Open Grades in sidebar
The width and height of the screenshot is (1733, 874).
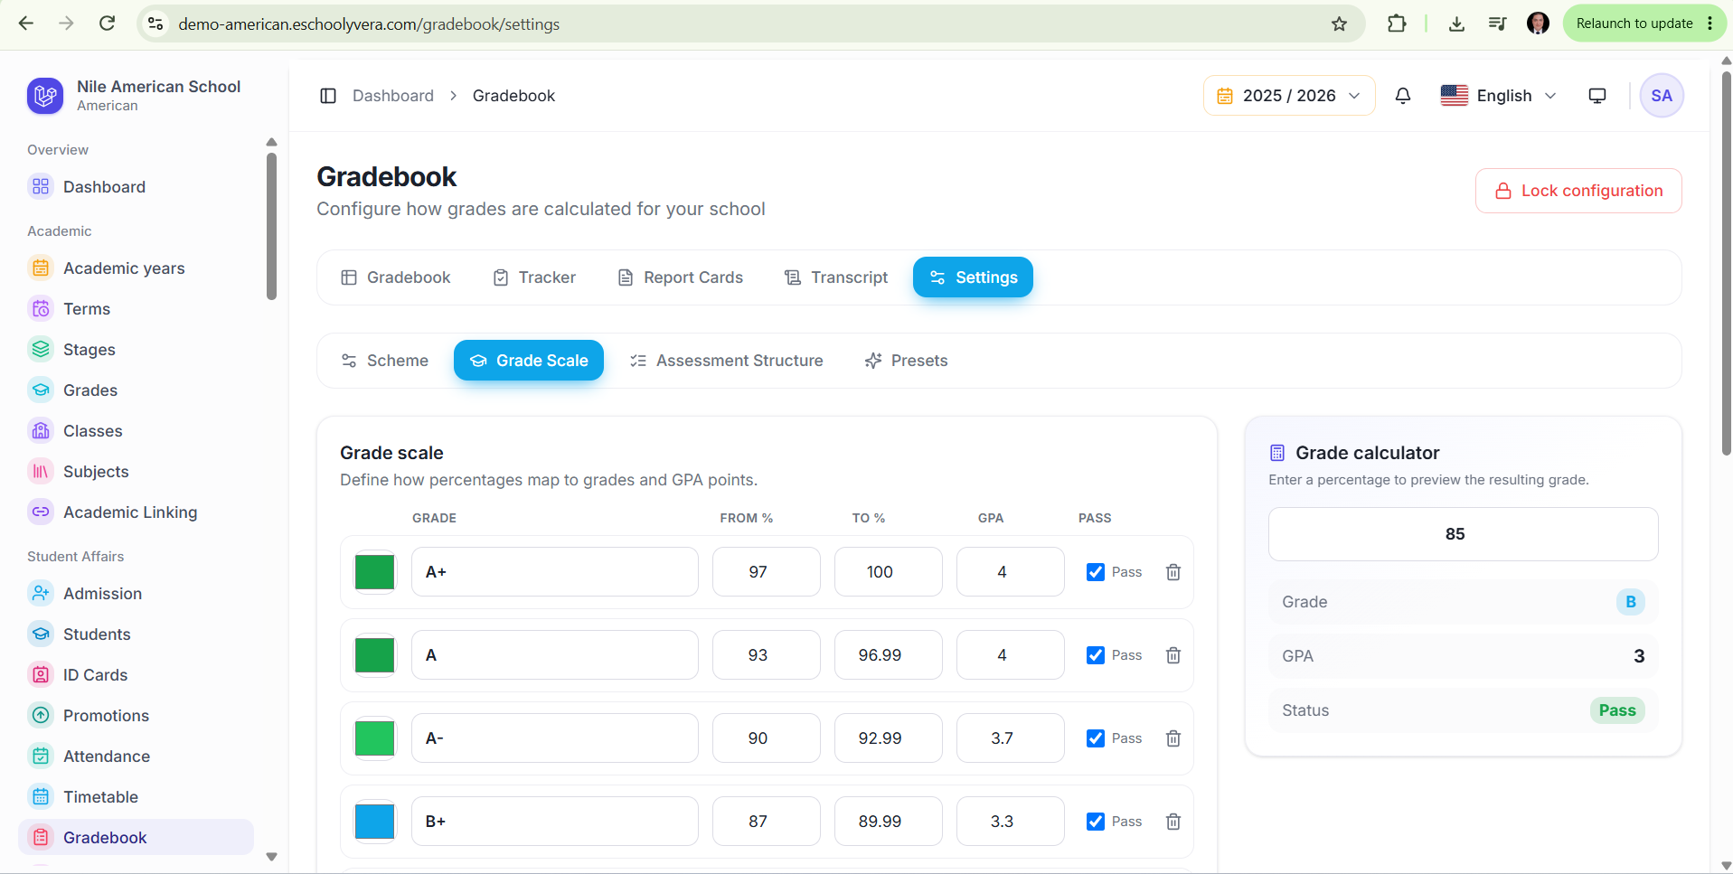coord(136,390)
